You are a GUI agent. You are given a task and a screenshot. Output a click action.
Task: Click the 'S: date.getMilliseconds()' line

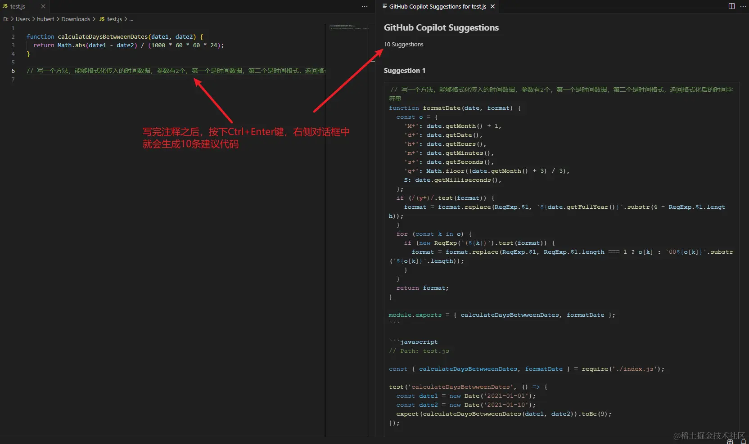453,180
